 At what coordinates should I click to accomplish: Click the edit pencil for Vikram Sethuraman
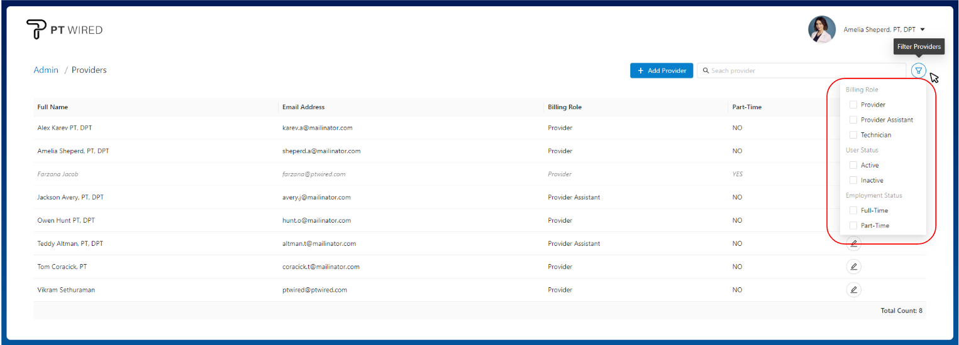pyautogui.click(x=853, y=290)
